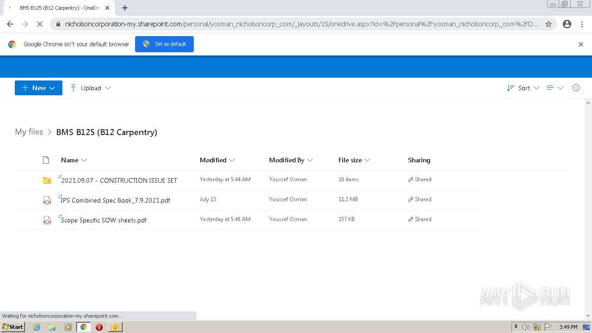Open 2021.09.07 - CONSTRUCTION ISSUE SET folder
592x333 pixels.
coord(119,180)
